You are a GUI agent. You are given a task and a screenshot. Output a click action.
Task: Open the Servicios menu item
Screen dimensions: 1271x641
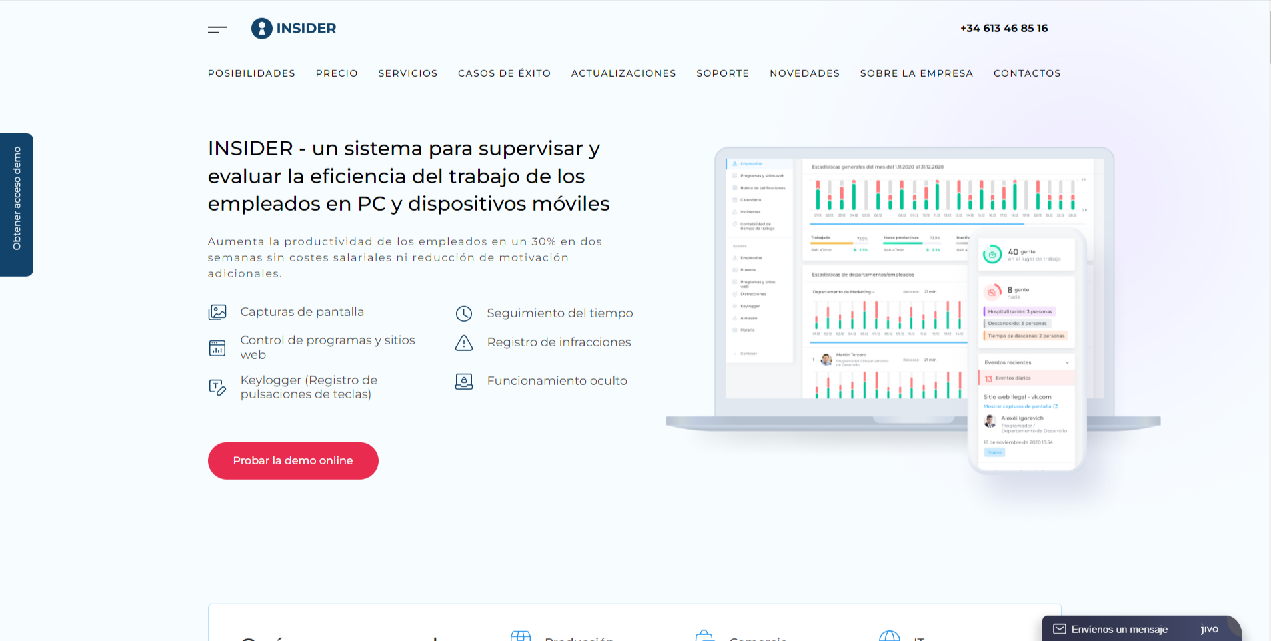coord(408,73)
